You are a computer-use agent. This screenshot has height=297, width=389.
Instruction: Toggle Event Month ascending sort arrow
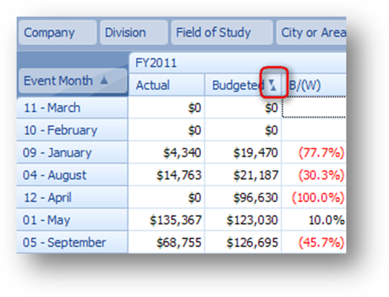(x=104, y=80)
